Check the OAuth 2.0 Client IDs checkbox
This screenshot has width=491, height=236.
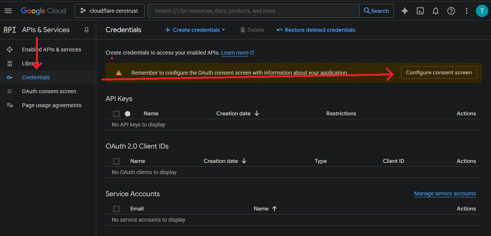116,161
